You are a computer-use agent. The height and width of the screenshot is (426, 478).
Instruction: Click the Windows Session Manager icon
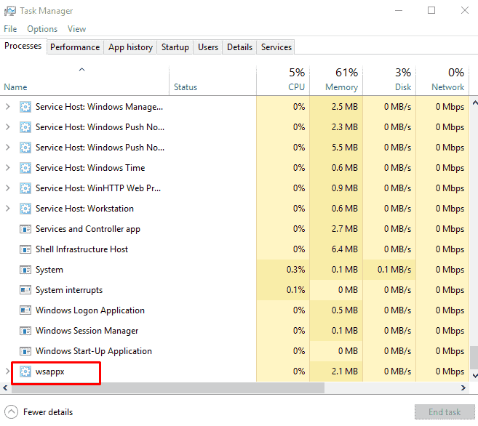[25, 331]
